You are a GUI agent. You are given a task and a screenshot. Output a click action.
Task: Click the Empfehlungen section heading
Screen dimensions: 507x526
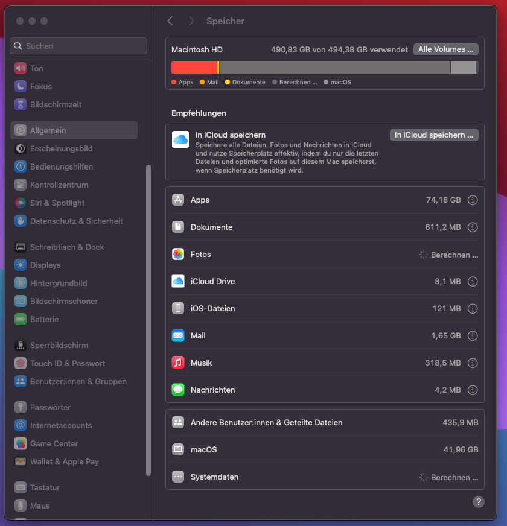pyautogui.click(x=199, y=113)
